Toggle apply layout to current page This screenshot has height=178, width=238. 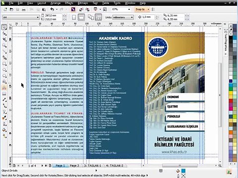point(98,17)
